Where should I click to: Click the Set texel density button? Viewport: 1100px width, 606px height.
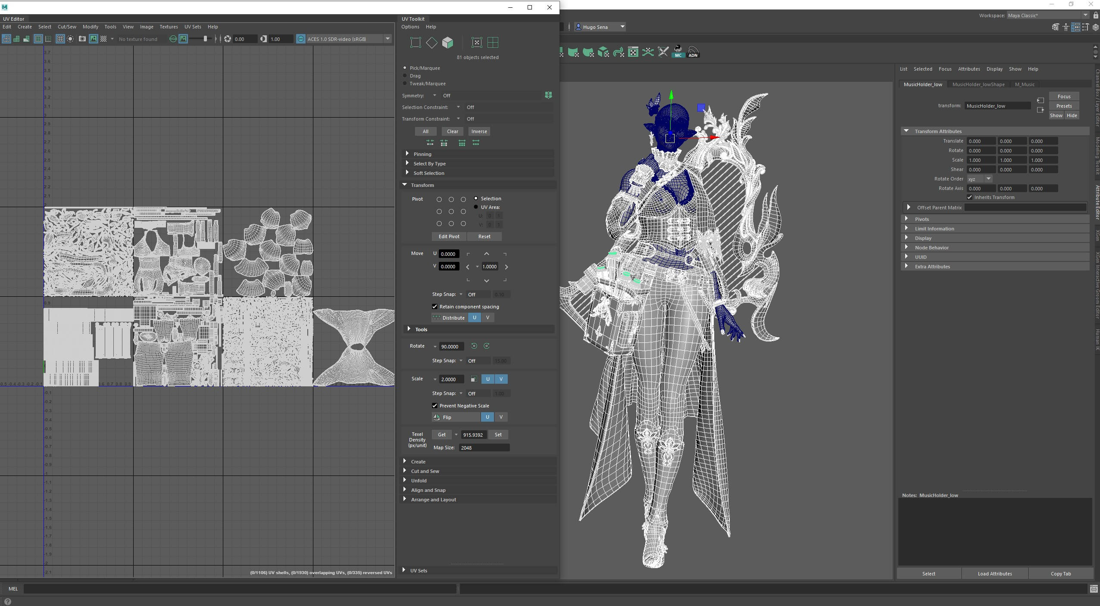497,434
